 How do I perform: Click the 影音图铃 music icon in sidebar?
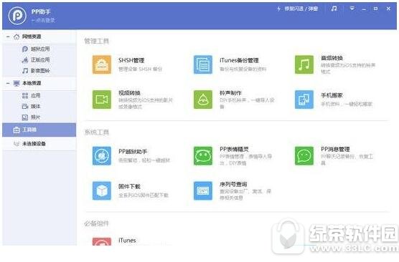[x=25, y=71]
